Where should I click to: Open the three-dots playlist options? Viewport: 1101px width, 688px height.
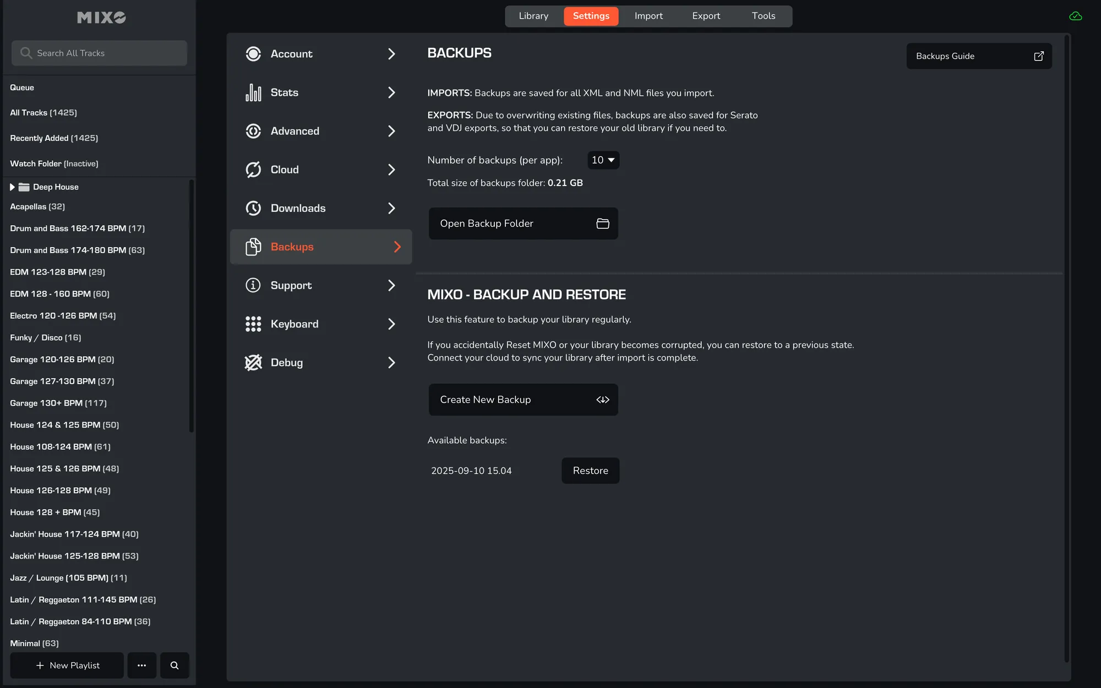[x=142, y=665]
